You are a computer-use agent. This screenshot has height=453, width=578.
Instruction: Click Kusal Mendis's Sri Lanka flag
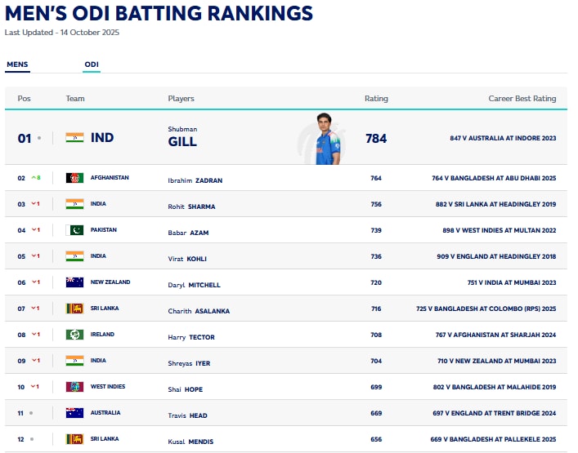[x=74, y=439]
